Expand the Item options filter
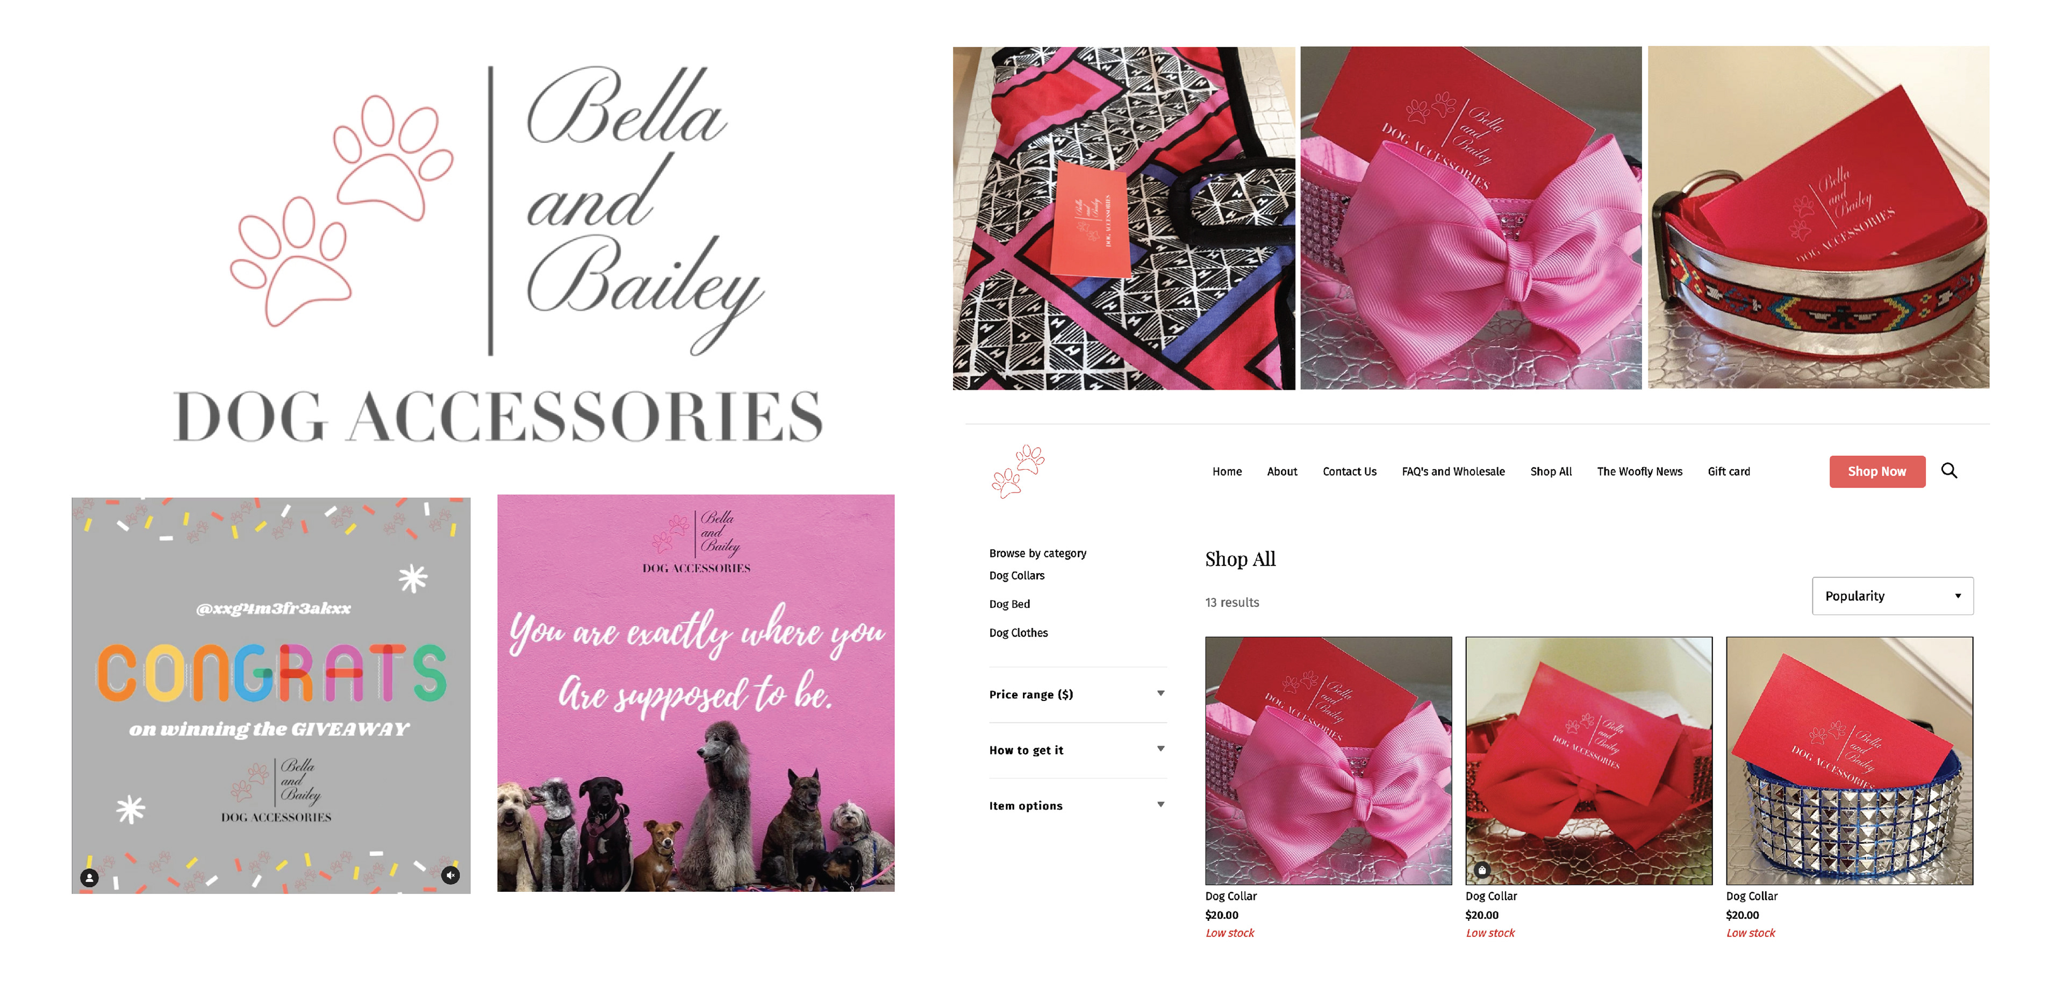 [x=1077, y=805]
